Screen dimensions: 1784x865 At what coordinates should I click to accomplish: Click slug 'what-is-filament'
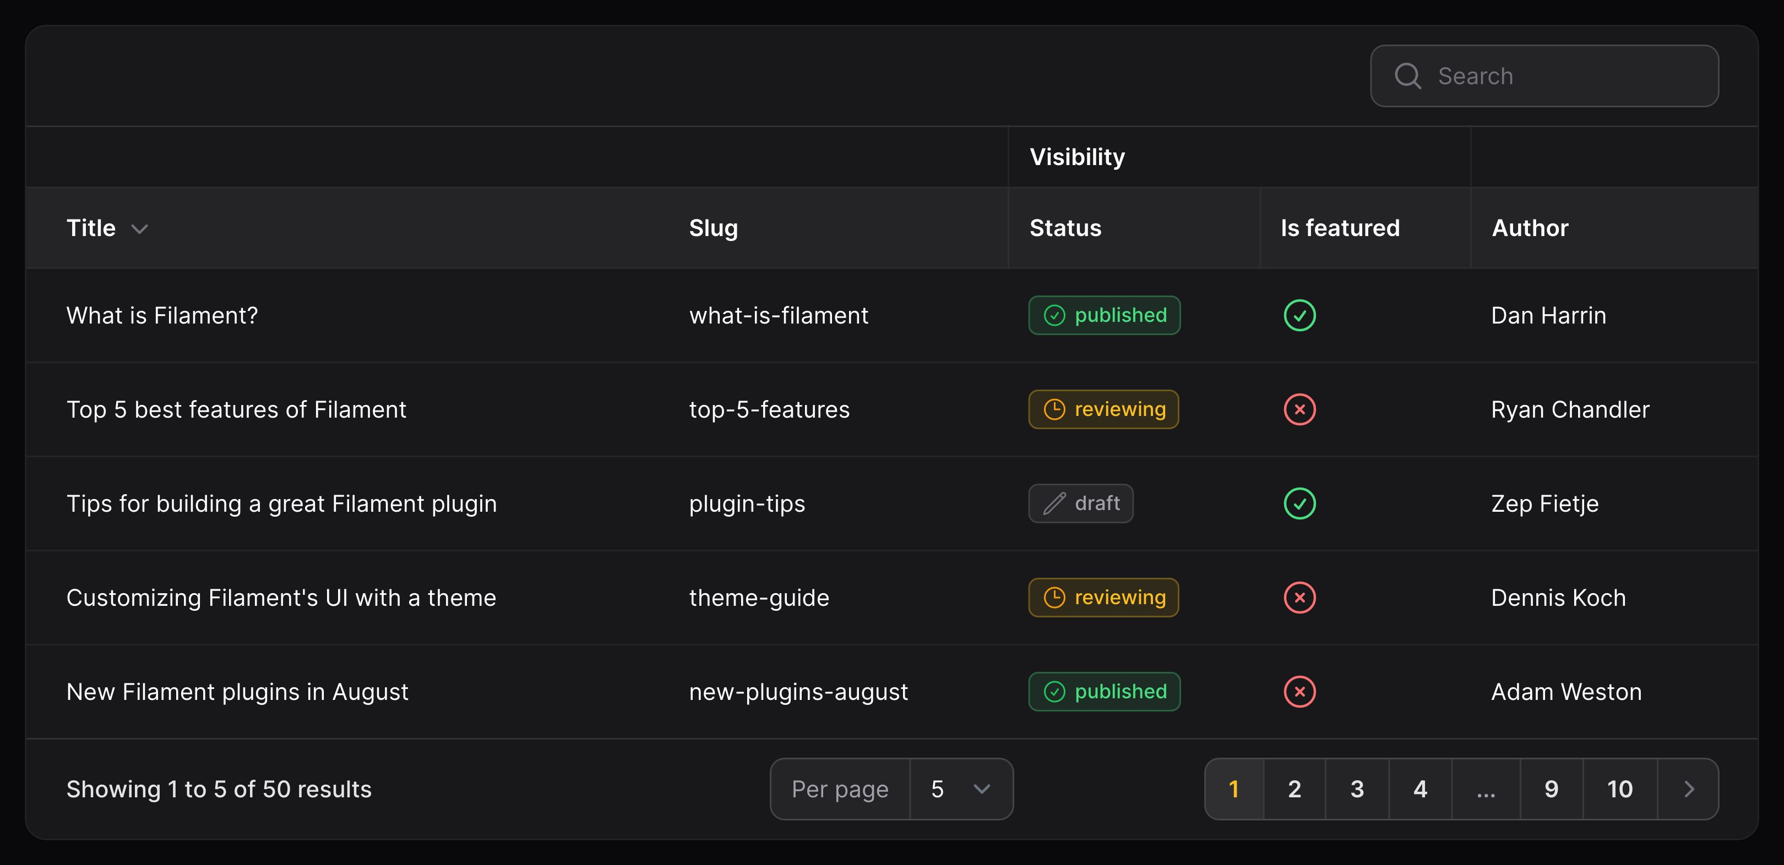click(779, 315)
